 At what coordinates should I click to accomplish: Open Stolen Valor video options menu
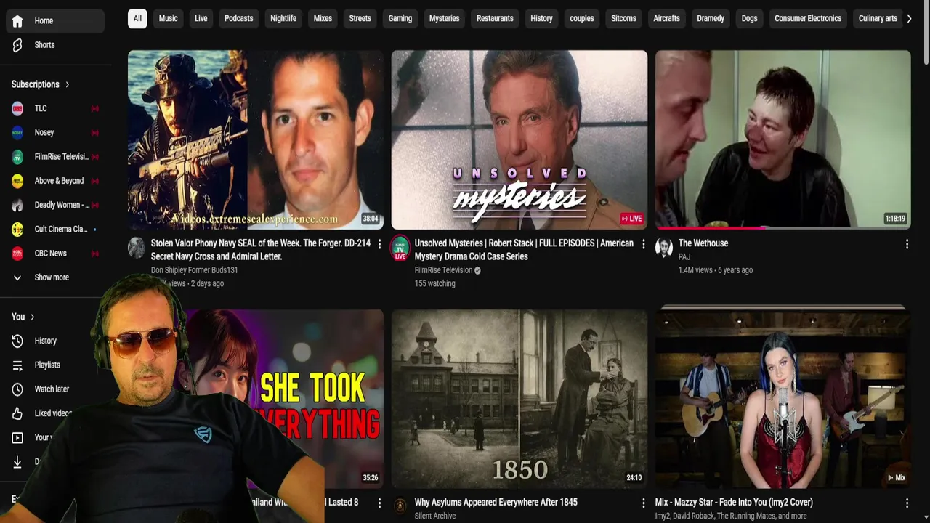[379, 244]
